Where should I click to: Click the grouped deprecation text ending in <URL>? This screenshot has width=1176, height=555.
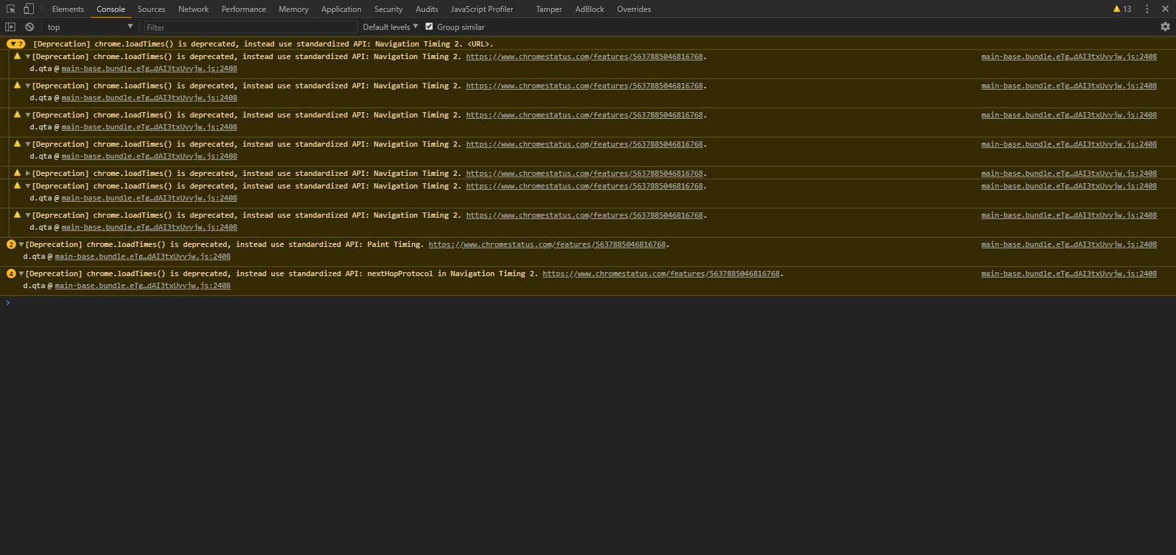point(263,44)
